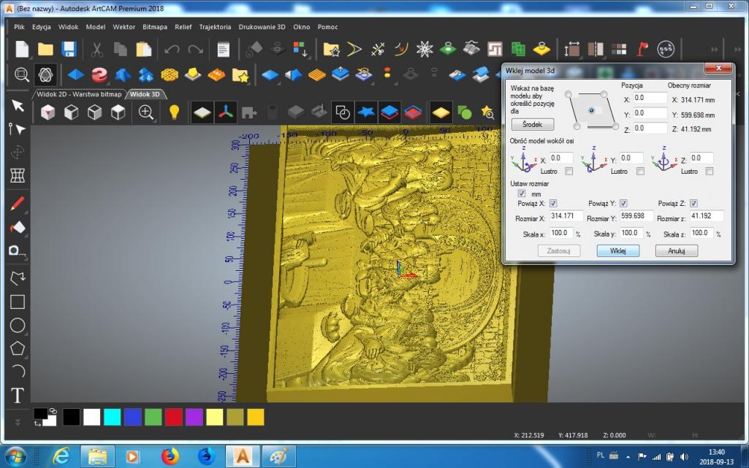Open the notes page icon in the toolbar
The width and height of the screenshot is (749, 468).
pyautogui.click(x=223, y=49)
